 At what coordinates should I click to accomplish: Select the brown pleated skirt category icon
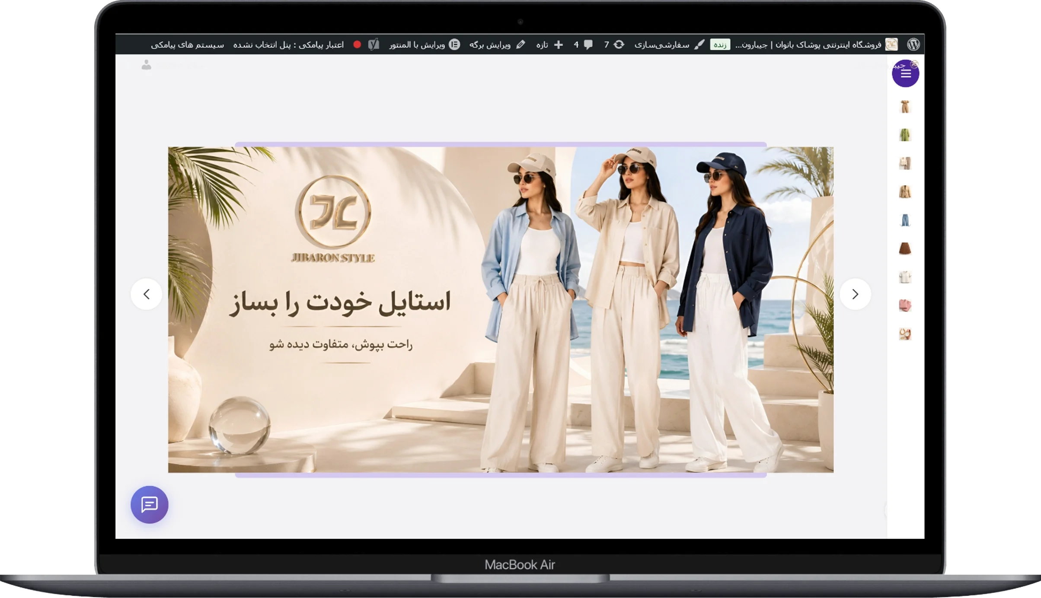coord(905,248)
